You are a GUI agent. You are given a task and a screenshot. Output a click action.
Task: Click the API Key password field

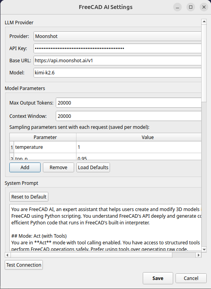tap(117, 48)
